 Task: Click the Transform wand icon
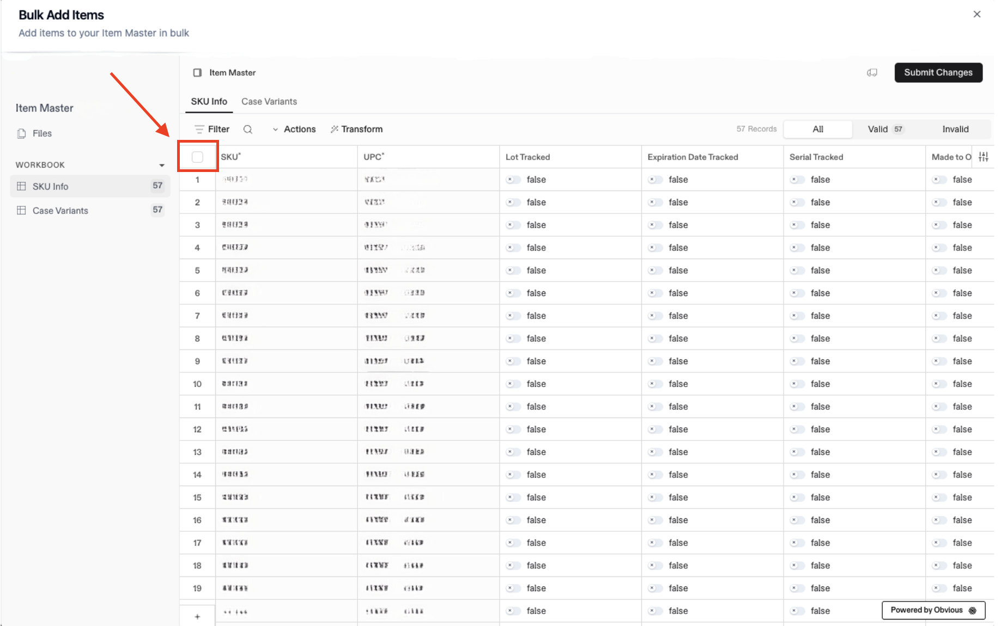tap(334, 129)
